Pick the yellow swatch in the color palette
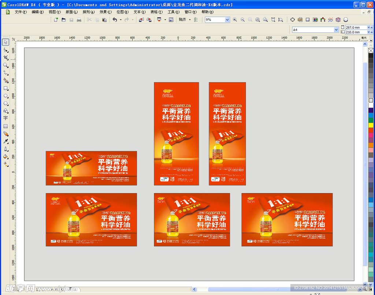 [371, 125]
